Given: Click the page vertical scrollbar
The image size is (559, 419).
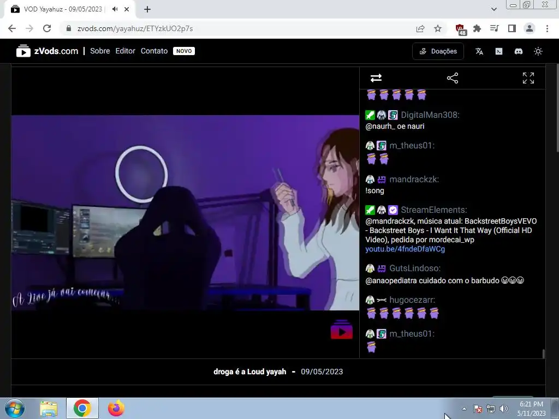Looking at the screenshot, I should tap(556, 109).
